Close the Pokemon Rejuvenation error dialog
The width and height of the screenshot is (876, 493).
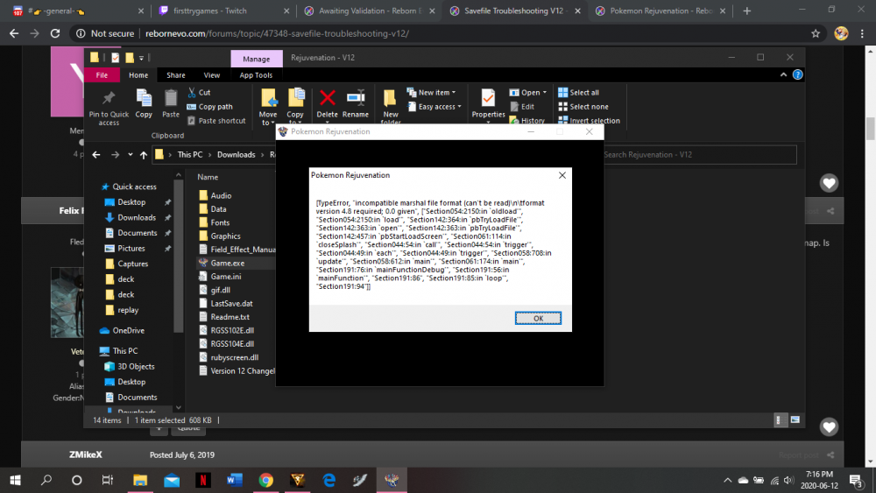(562, 175)
